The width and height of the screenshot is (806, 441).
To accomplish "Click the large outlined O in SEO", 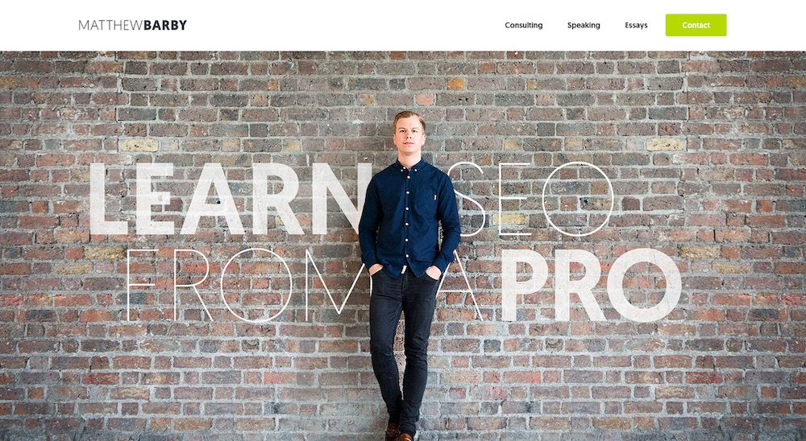I will click(x=578, y=200).
